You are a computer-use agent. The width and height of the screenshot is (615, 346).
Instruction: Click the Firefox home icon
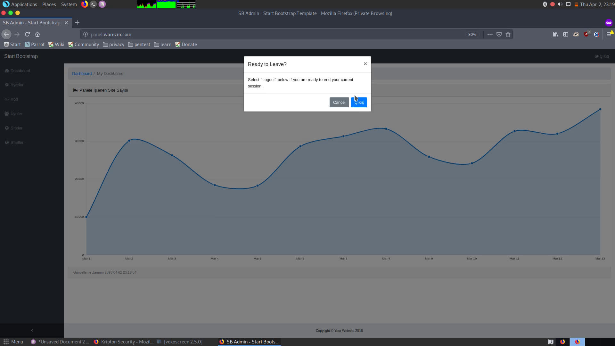coord(37,34)
